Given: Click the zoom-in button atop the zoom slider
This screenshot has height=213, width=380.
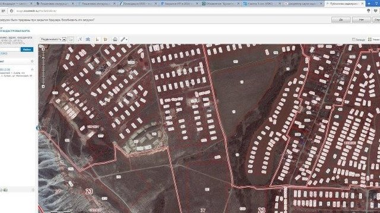Looking at the screenshot, I should (x=43, y=49).
